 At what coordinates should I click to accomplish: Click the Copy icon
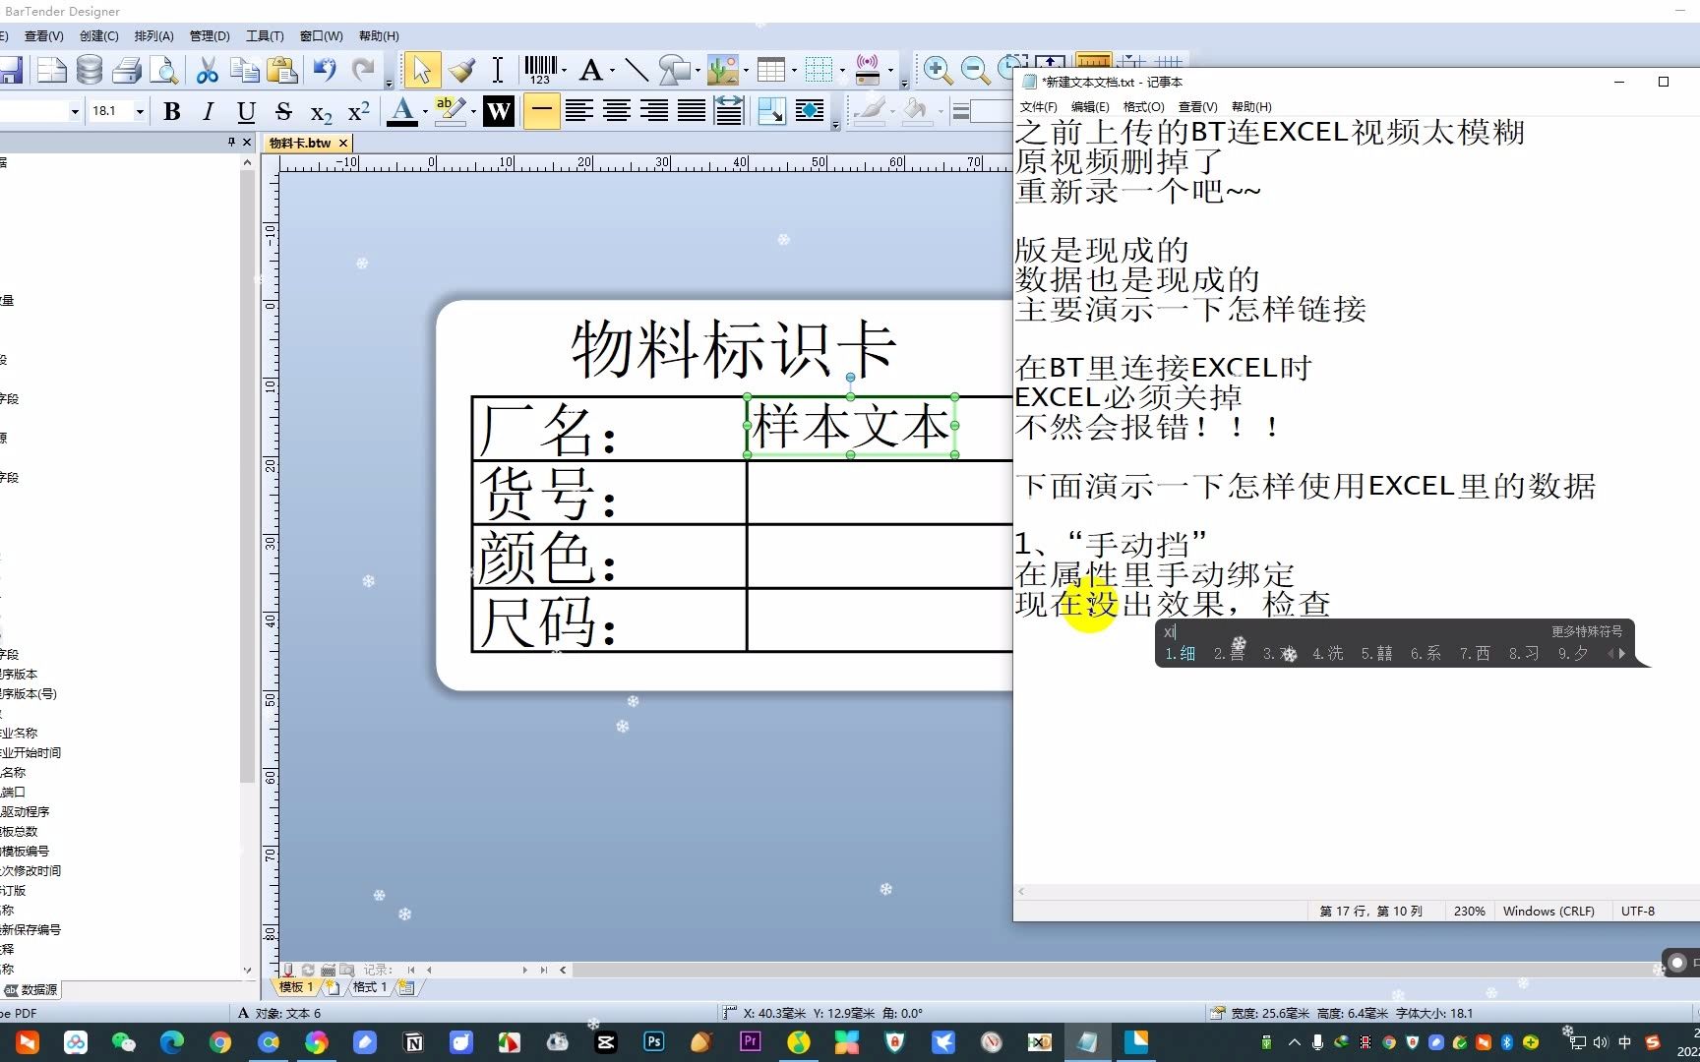click(x=244, y=70)
